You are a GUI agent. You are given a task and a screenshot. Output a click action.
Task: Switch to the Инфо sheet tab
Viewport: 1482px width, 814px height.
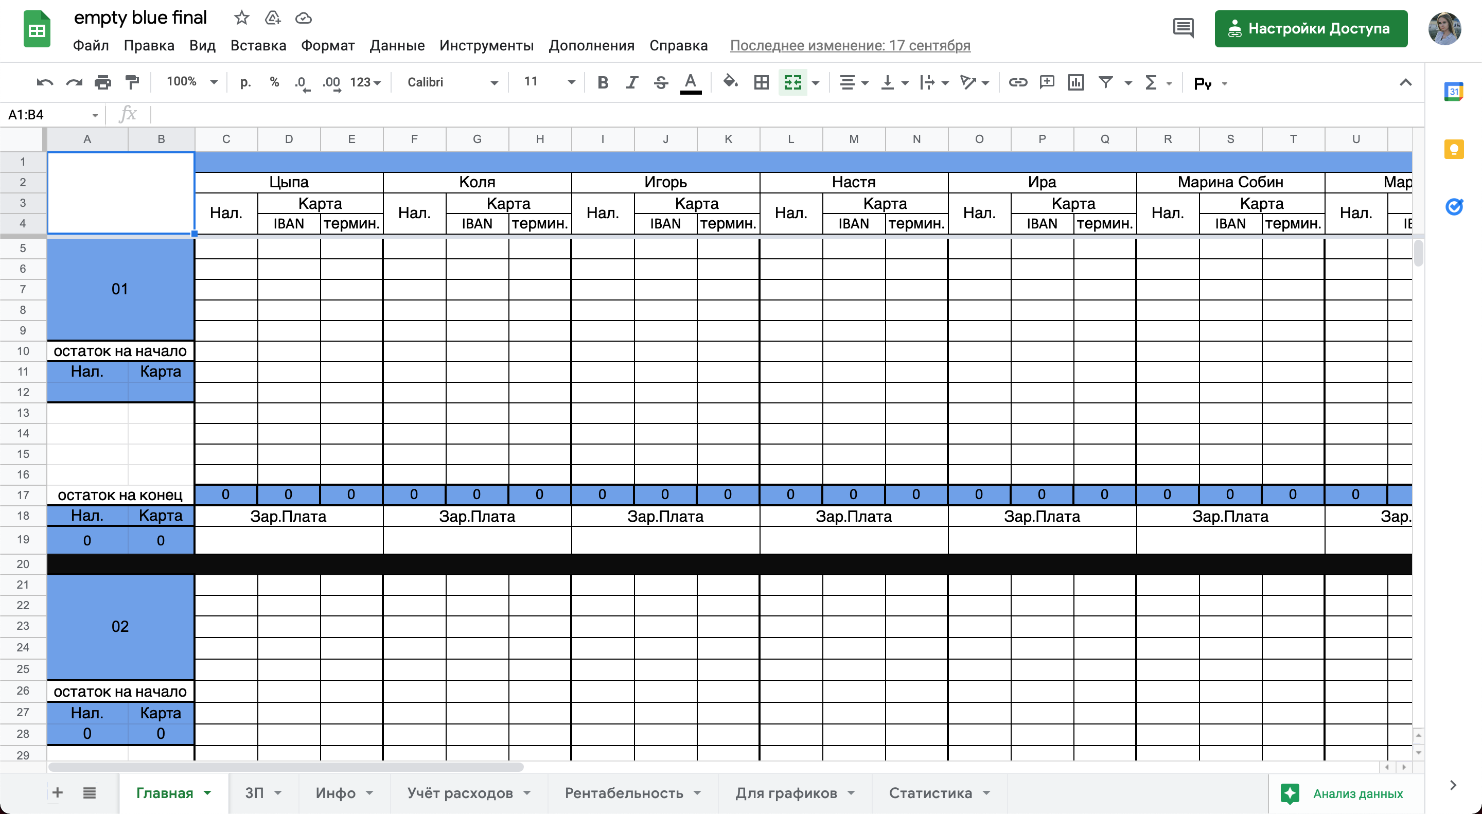(344, 793)
